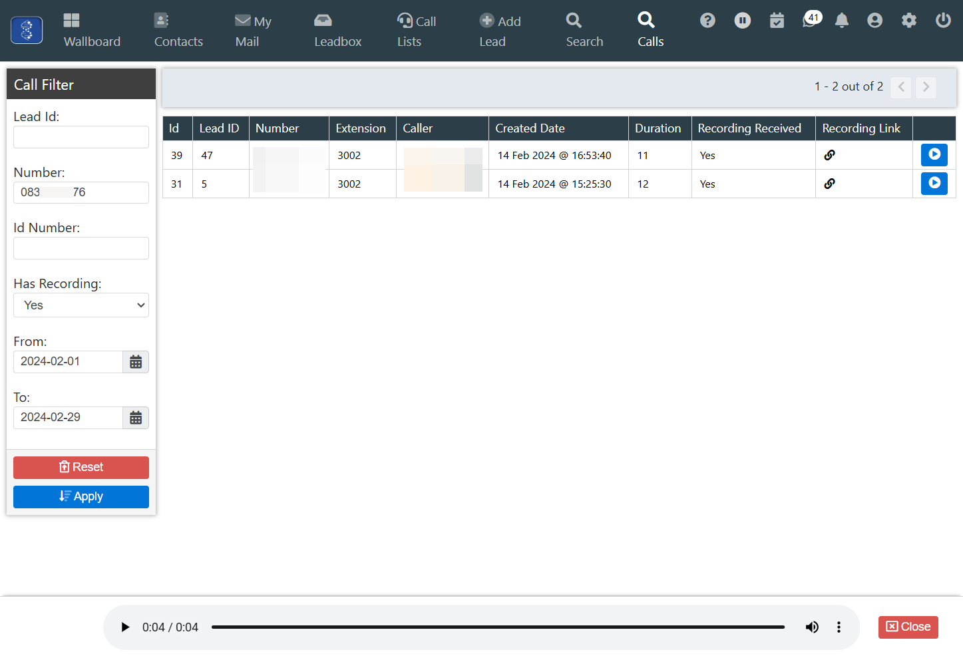Image resolution: width=963 pixels, height=658 pixels.
Task: Play the audio in the player bar
Action: coord(125,627)
